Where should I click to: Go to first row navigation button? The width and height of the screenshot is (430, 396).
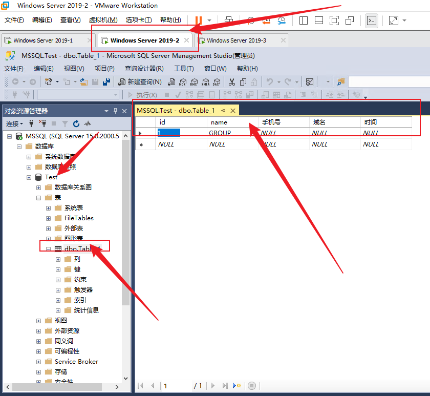pyautogui.click(x=141, y=386)
